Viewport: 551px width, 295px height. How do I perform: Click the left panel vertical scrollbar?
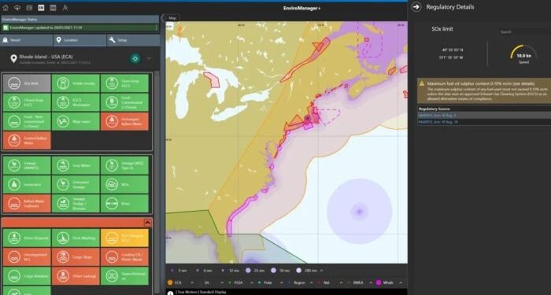click(157, 183)
